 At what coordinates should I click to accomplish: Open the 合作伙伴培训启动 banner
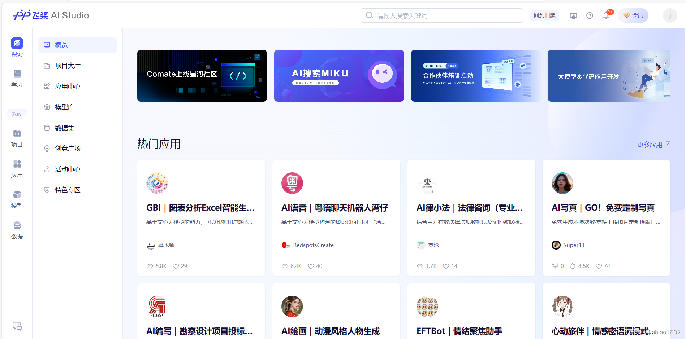pyautogui.click(x=476, y=76)
